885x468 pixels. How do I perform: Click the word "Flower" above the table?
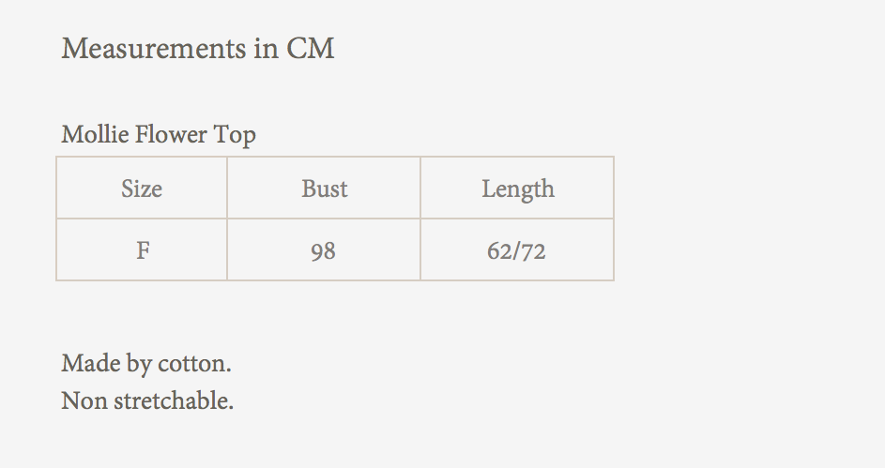(x=171, y=135)
